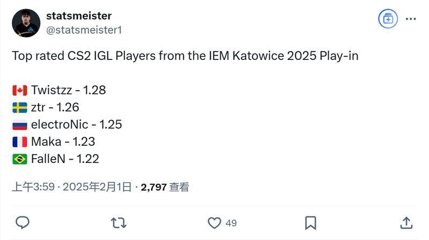Repost this tweet with the retweet icon
Viewport: 429px width, 240px height.
point(119,222)
